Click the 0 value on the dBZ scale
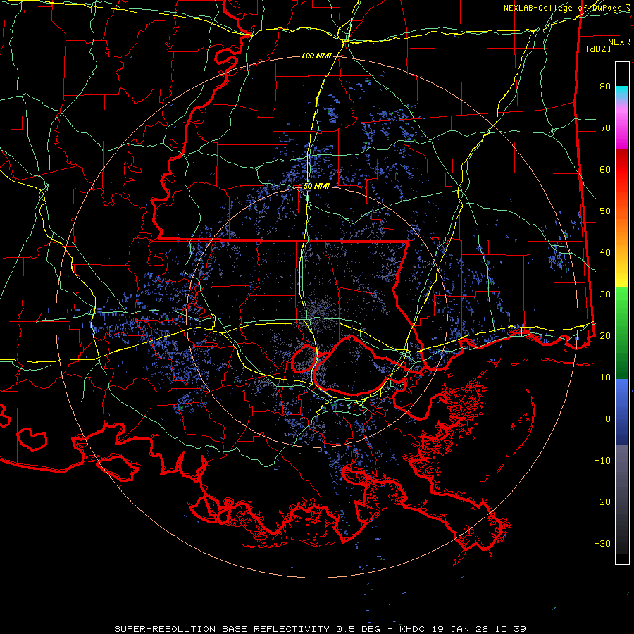Screen dimensions: 634x634 point(608,419)
